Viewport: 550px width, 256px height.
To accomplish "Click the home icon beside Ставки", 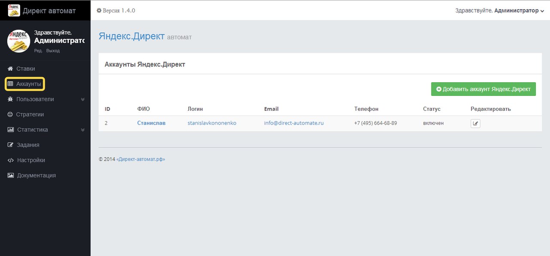I will click(x=10, y=68).
